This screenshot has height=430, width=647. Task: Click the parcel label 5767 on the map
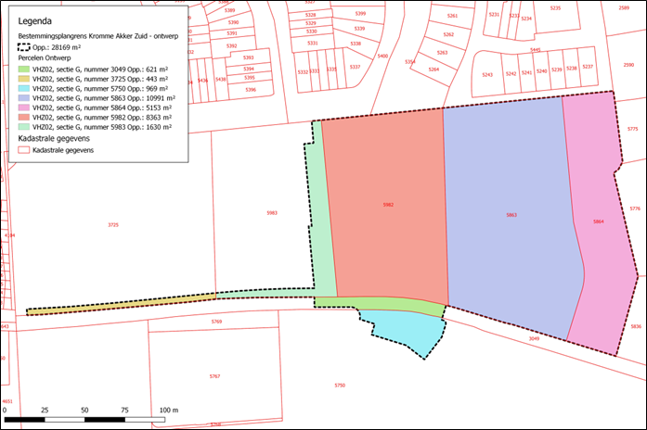[x=214, y=376]
